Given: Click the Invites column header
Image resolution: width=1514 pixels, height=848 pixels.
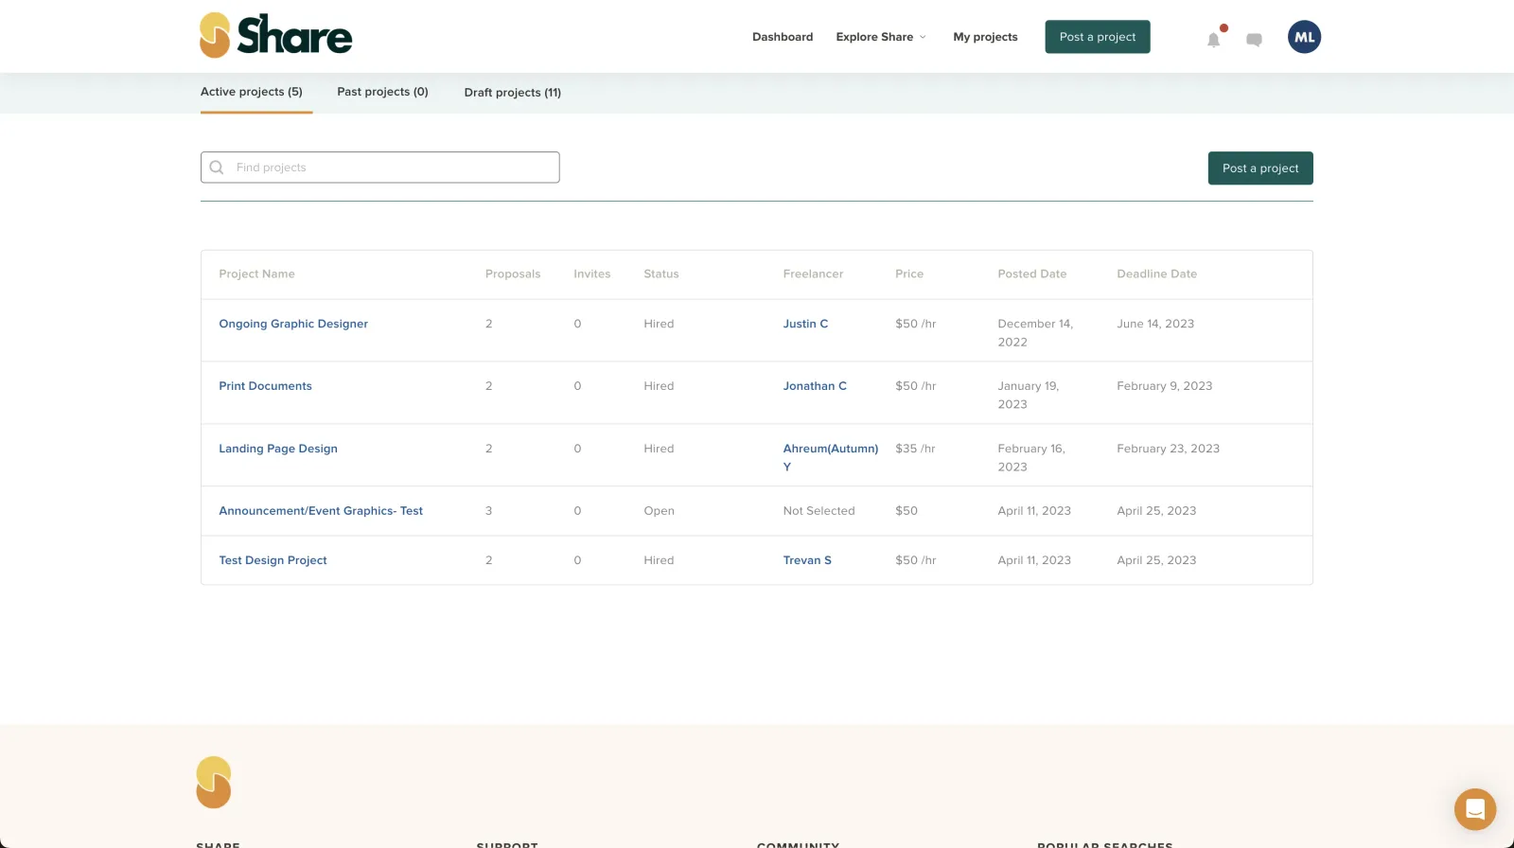Looking at the screenshot, I should 592,274.
